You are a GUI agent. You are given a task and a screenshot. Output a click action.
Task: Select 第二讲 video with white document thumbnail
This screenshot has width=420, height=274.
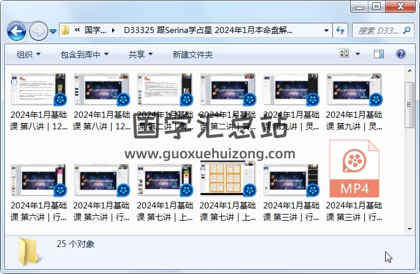coord(165,102)
